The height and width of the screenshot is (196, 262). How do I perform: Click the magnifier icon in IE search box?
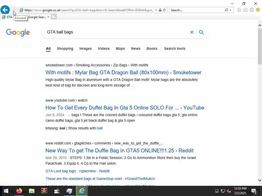[x=226, y=10]
